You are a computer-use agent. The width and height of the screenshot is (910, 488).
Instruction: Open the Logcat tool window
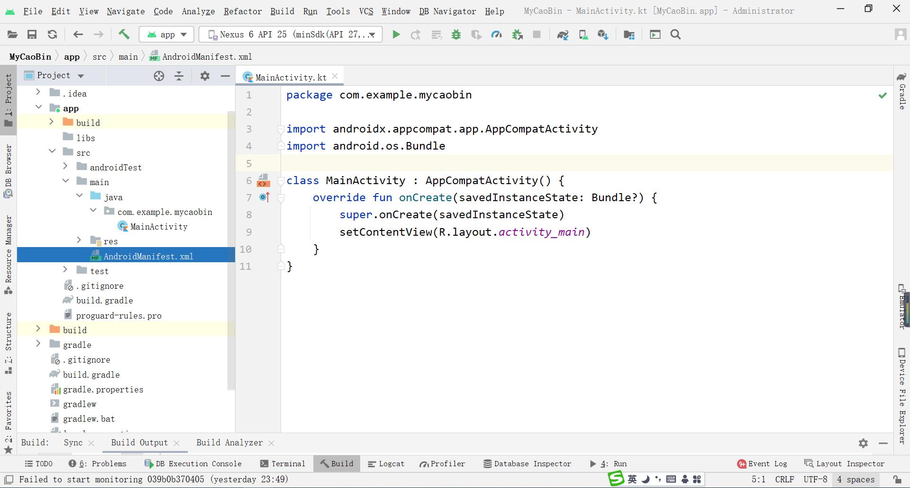coord(386,464)
